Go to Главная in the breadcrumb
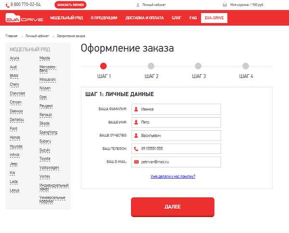The image size is (289, 233). (x=12, y=36)
